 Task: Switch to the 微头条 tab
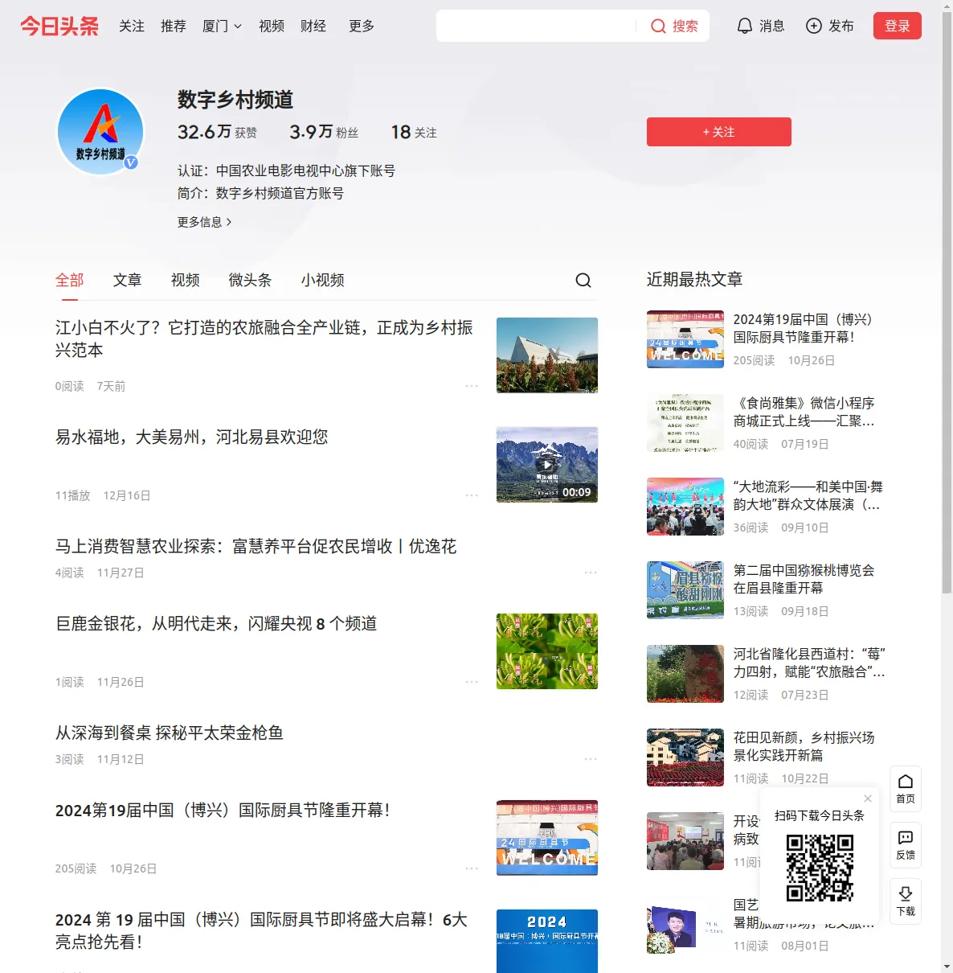pos(251,280)
